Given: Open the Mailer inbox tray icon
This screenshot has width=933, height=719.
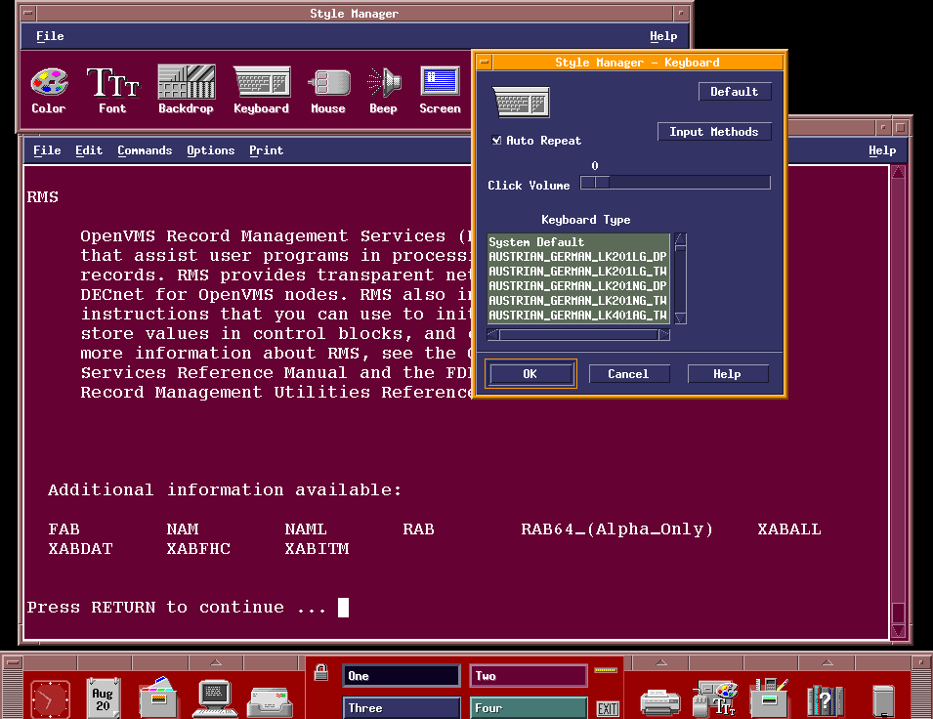Looking at the screenshot, I should tap(270, 701).
